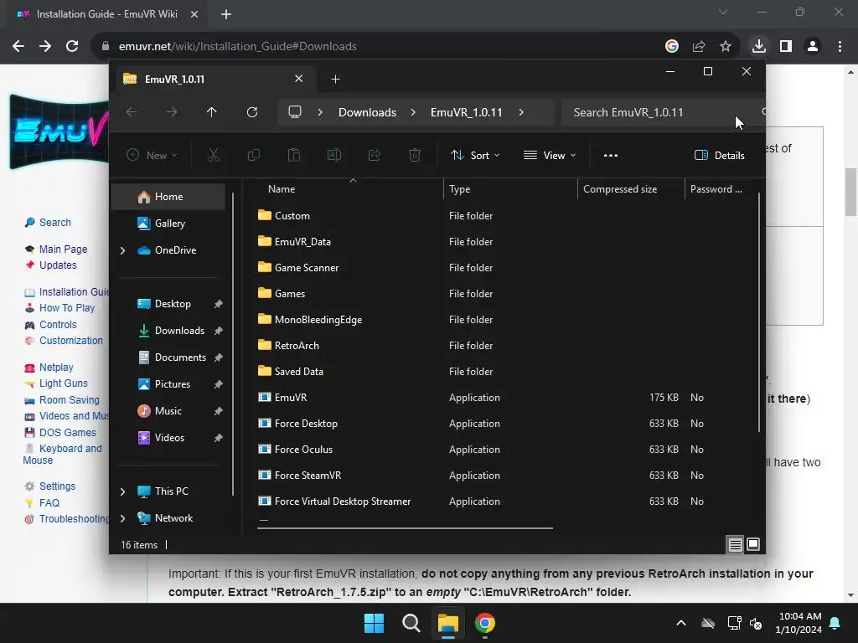Open the notification bell in system tray

835,623
